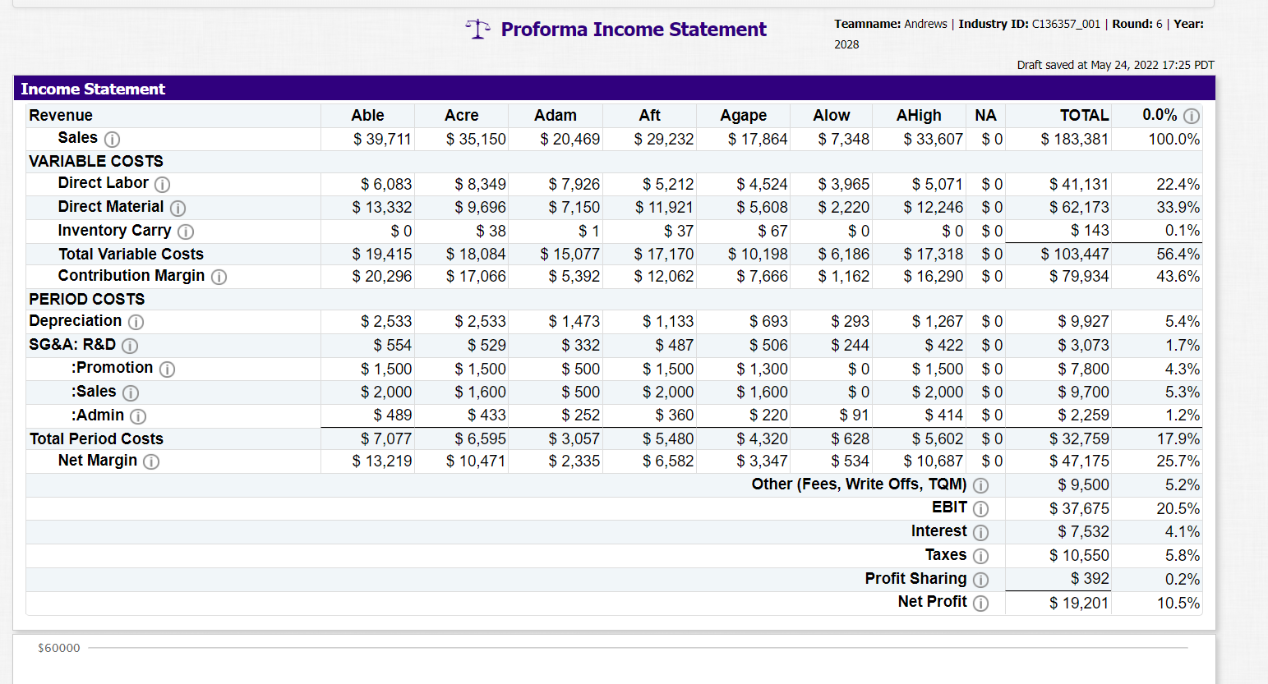
Task: Click Profit Sharing amount $ 392
Action: coord(1090,578)
